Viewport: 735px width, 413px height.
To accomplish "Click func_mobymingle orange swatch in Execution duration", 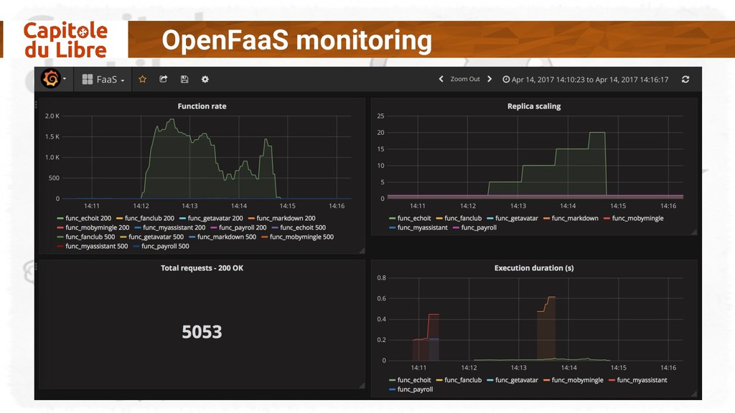I will (x=546, y=381).
